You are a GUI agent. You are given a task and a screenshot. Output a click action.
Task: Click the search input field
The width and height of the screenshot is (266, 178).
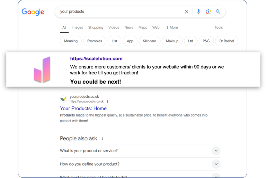(118, 12)
